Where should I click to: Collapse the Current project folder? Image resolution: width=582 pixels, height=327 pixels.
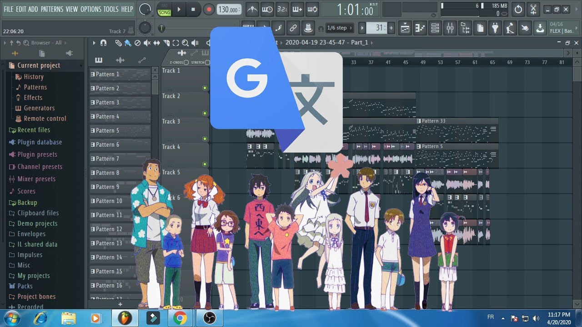click(38, 65)
